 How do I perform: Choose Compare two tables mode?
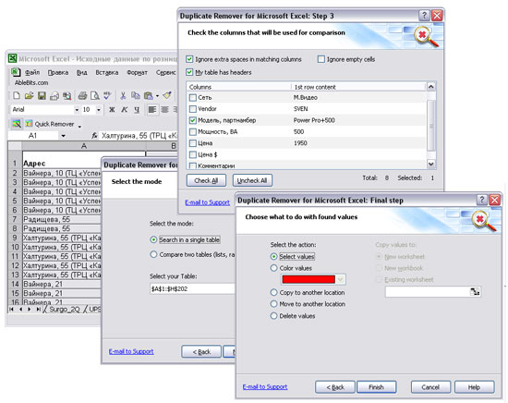tap(153, 254)
